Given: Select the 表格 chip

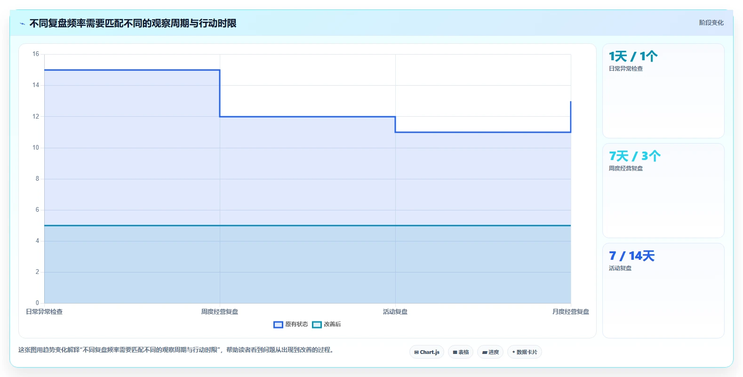Looking at the screenshot, I should pos(461,352).
